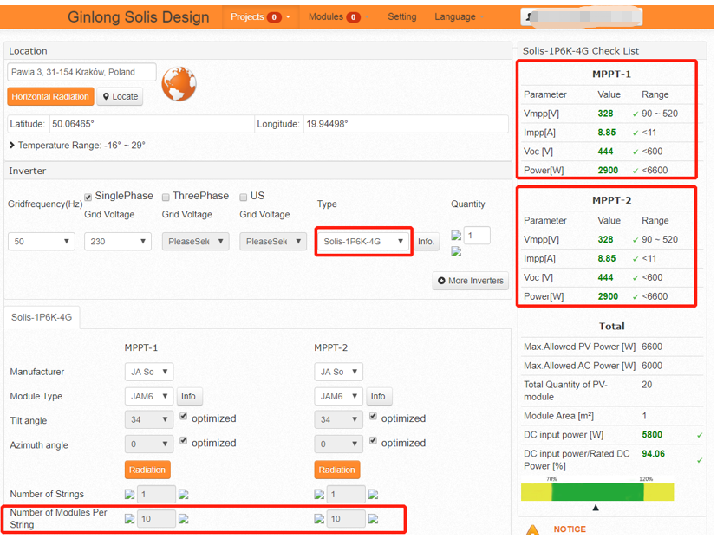The image size is (717, 545).
Task: Expand the Temperature Range section
Action: (77, 146)
